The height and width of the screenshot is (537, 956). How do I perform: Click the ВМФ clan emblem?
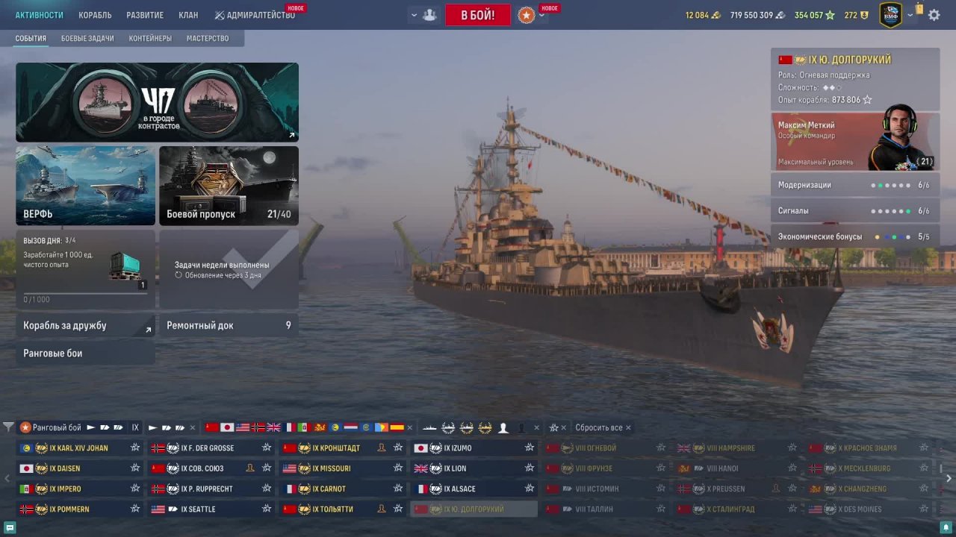[x=890, y=15]
